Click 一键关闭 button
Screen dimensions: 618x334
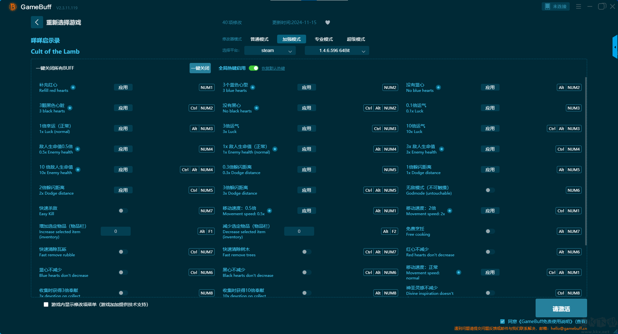(x=200, y=68)
